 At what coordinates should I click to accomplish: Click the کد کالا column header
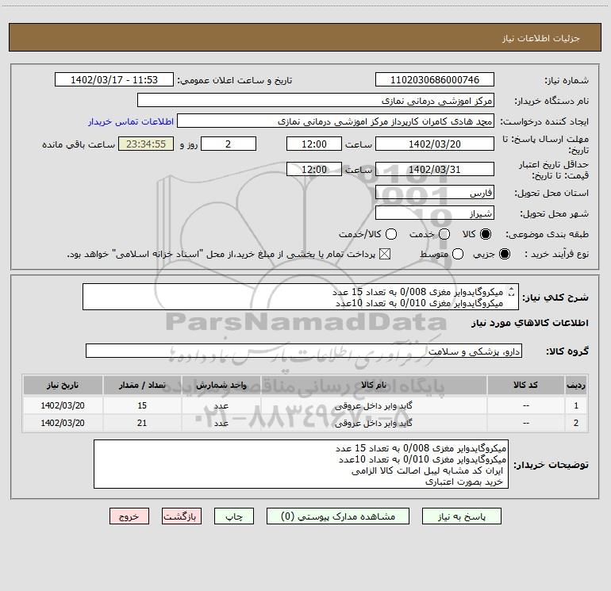(525, 386)
